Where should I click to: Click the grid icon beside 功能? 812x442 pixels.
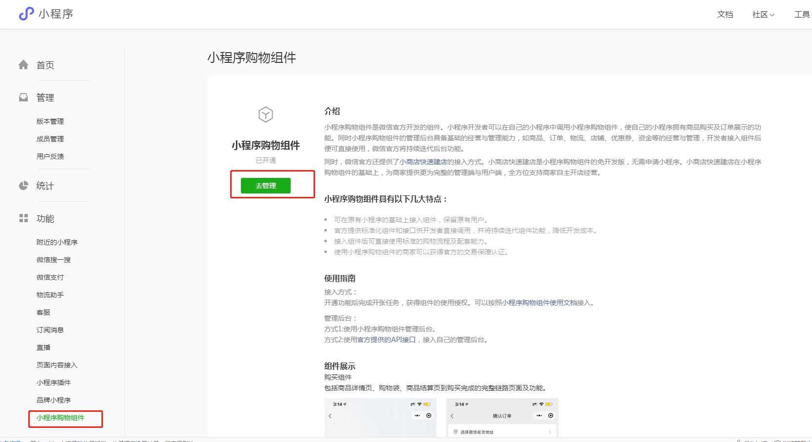point(23,218)
